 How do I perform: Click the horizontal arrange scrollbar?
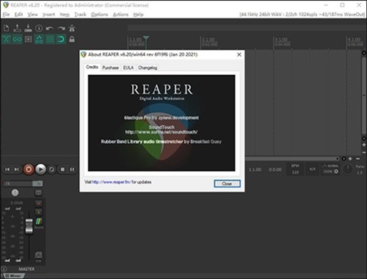click(292, 159)
